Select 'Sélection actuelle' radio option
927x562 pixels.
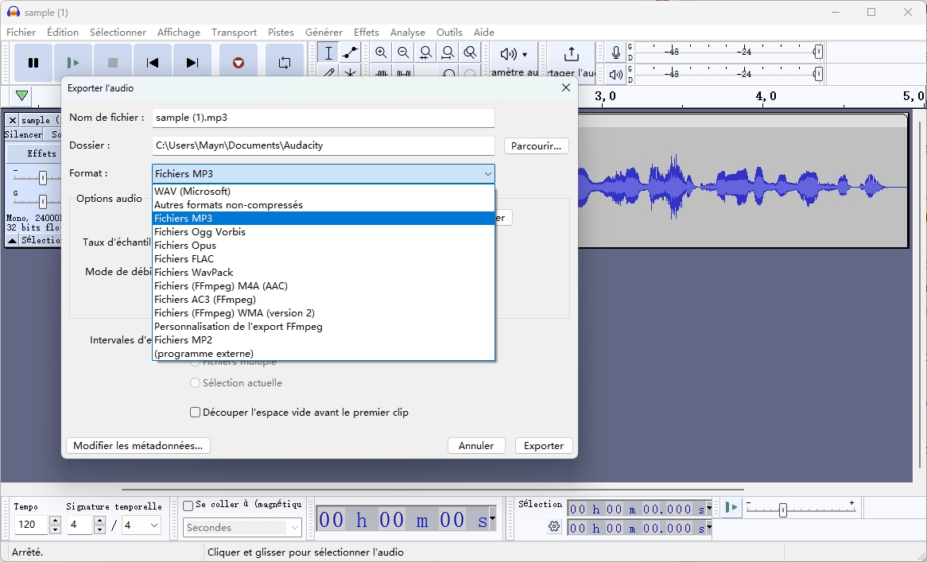[196, 383]
